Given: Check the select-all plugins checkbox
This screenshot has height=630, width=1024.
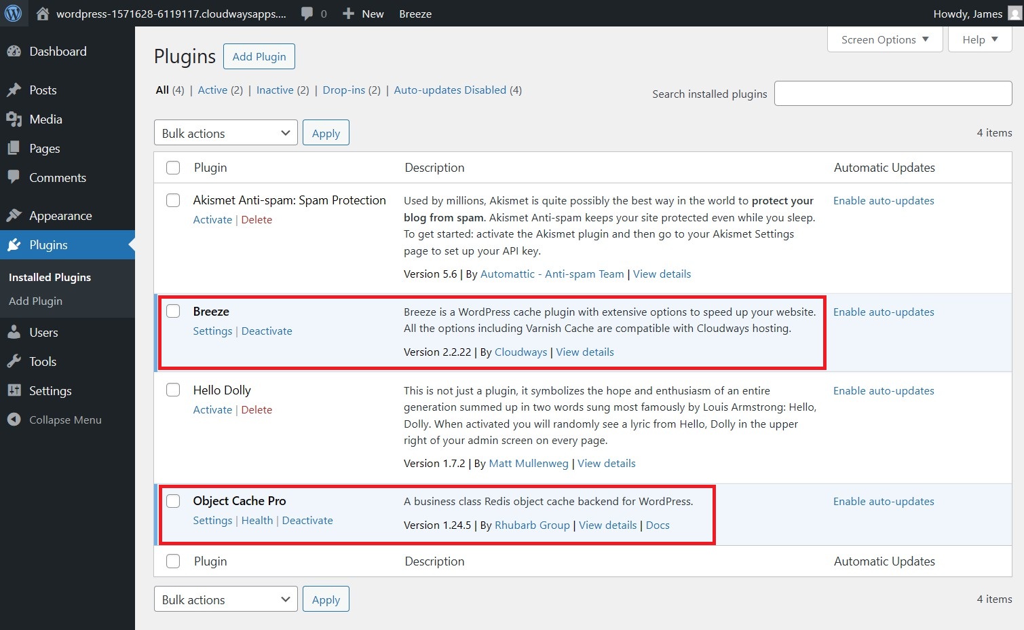Looking at the screenshot, I should tap(173, 167).
